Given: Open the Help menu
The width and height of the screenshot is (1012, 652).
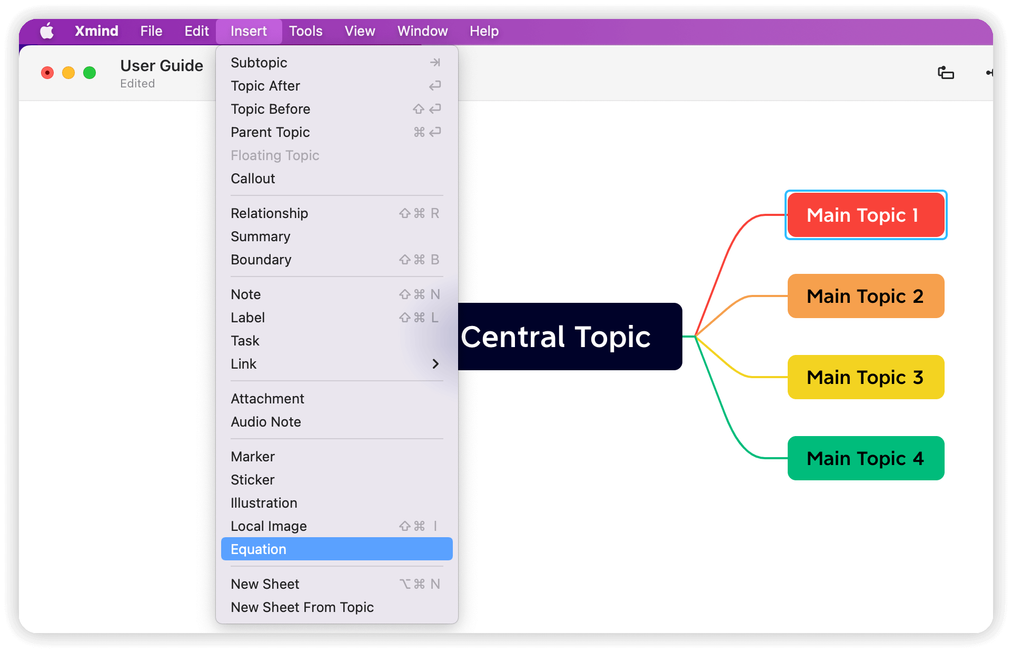Looking at the screenshot, I should pyautogui.click(x=484, y=31).
